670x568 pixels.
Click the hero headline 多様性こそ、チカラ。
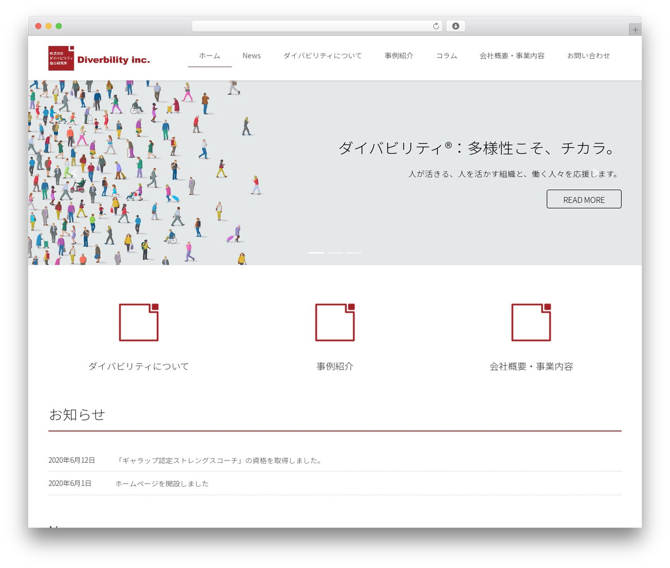pyautogui.click(x=477, y=148)
